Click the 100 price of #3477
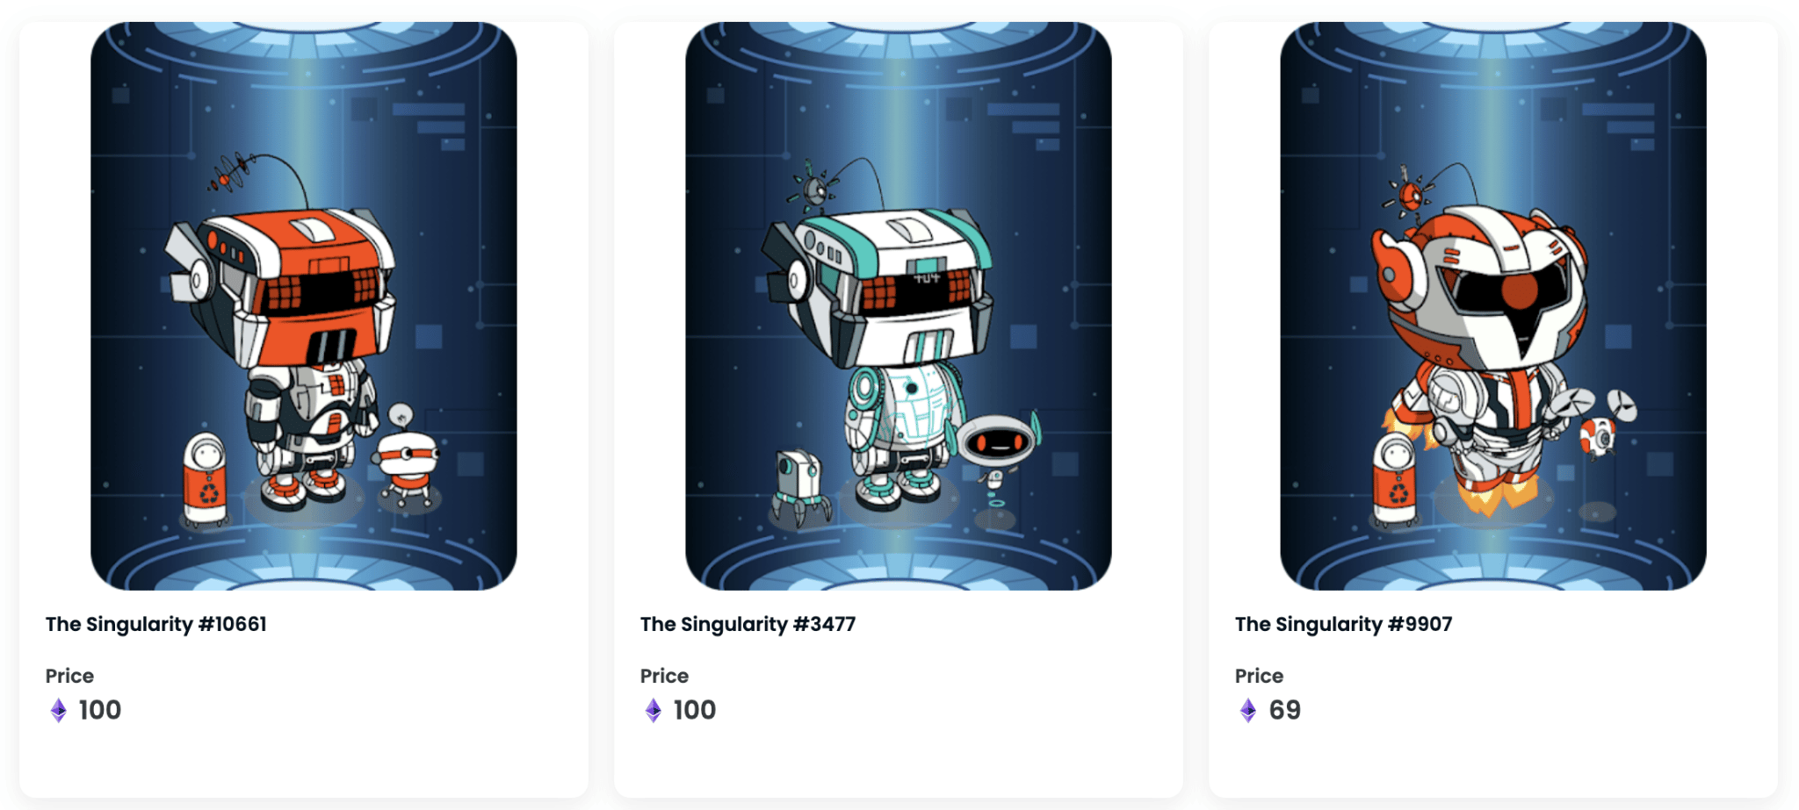This screenshot has width=1799, height=810. click(x=695, y=710)
